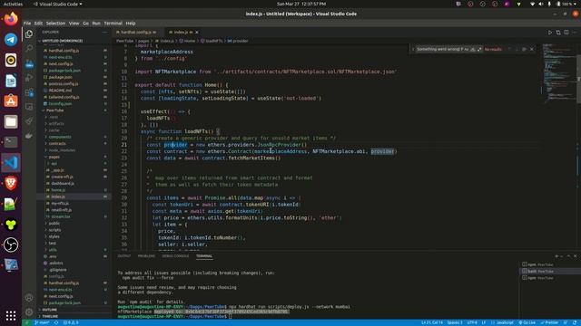Go to previous match in find widget
This screenshot has height=326, width=581.
(509, 49)
